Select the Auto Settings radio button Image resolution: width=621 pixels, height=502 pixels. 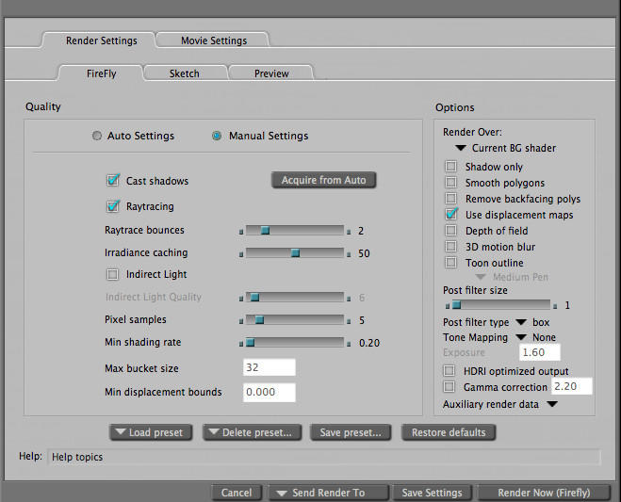97,136
